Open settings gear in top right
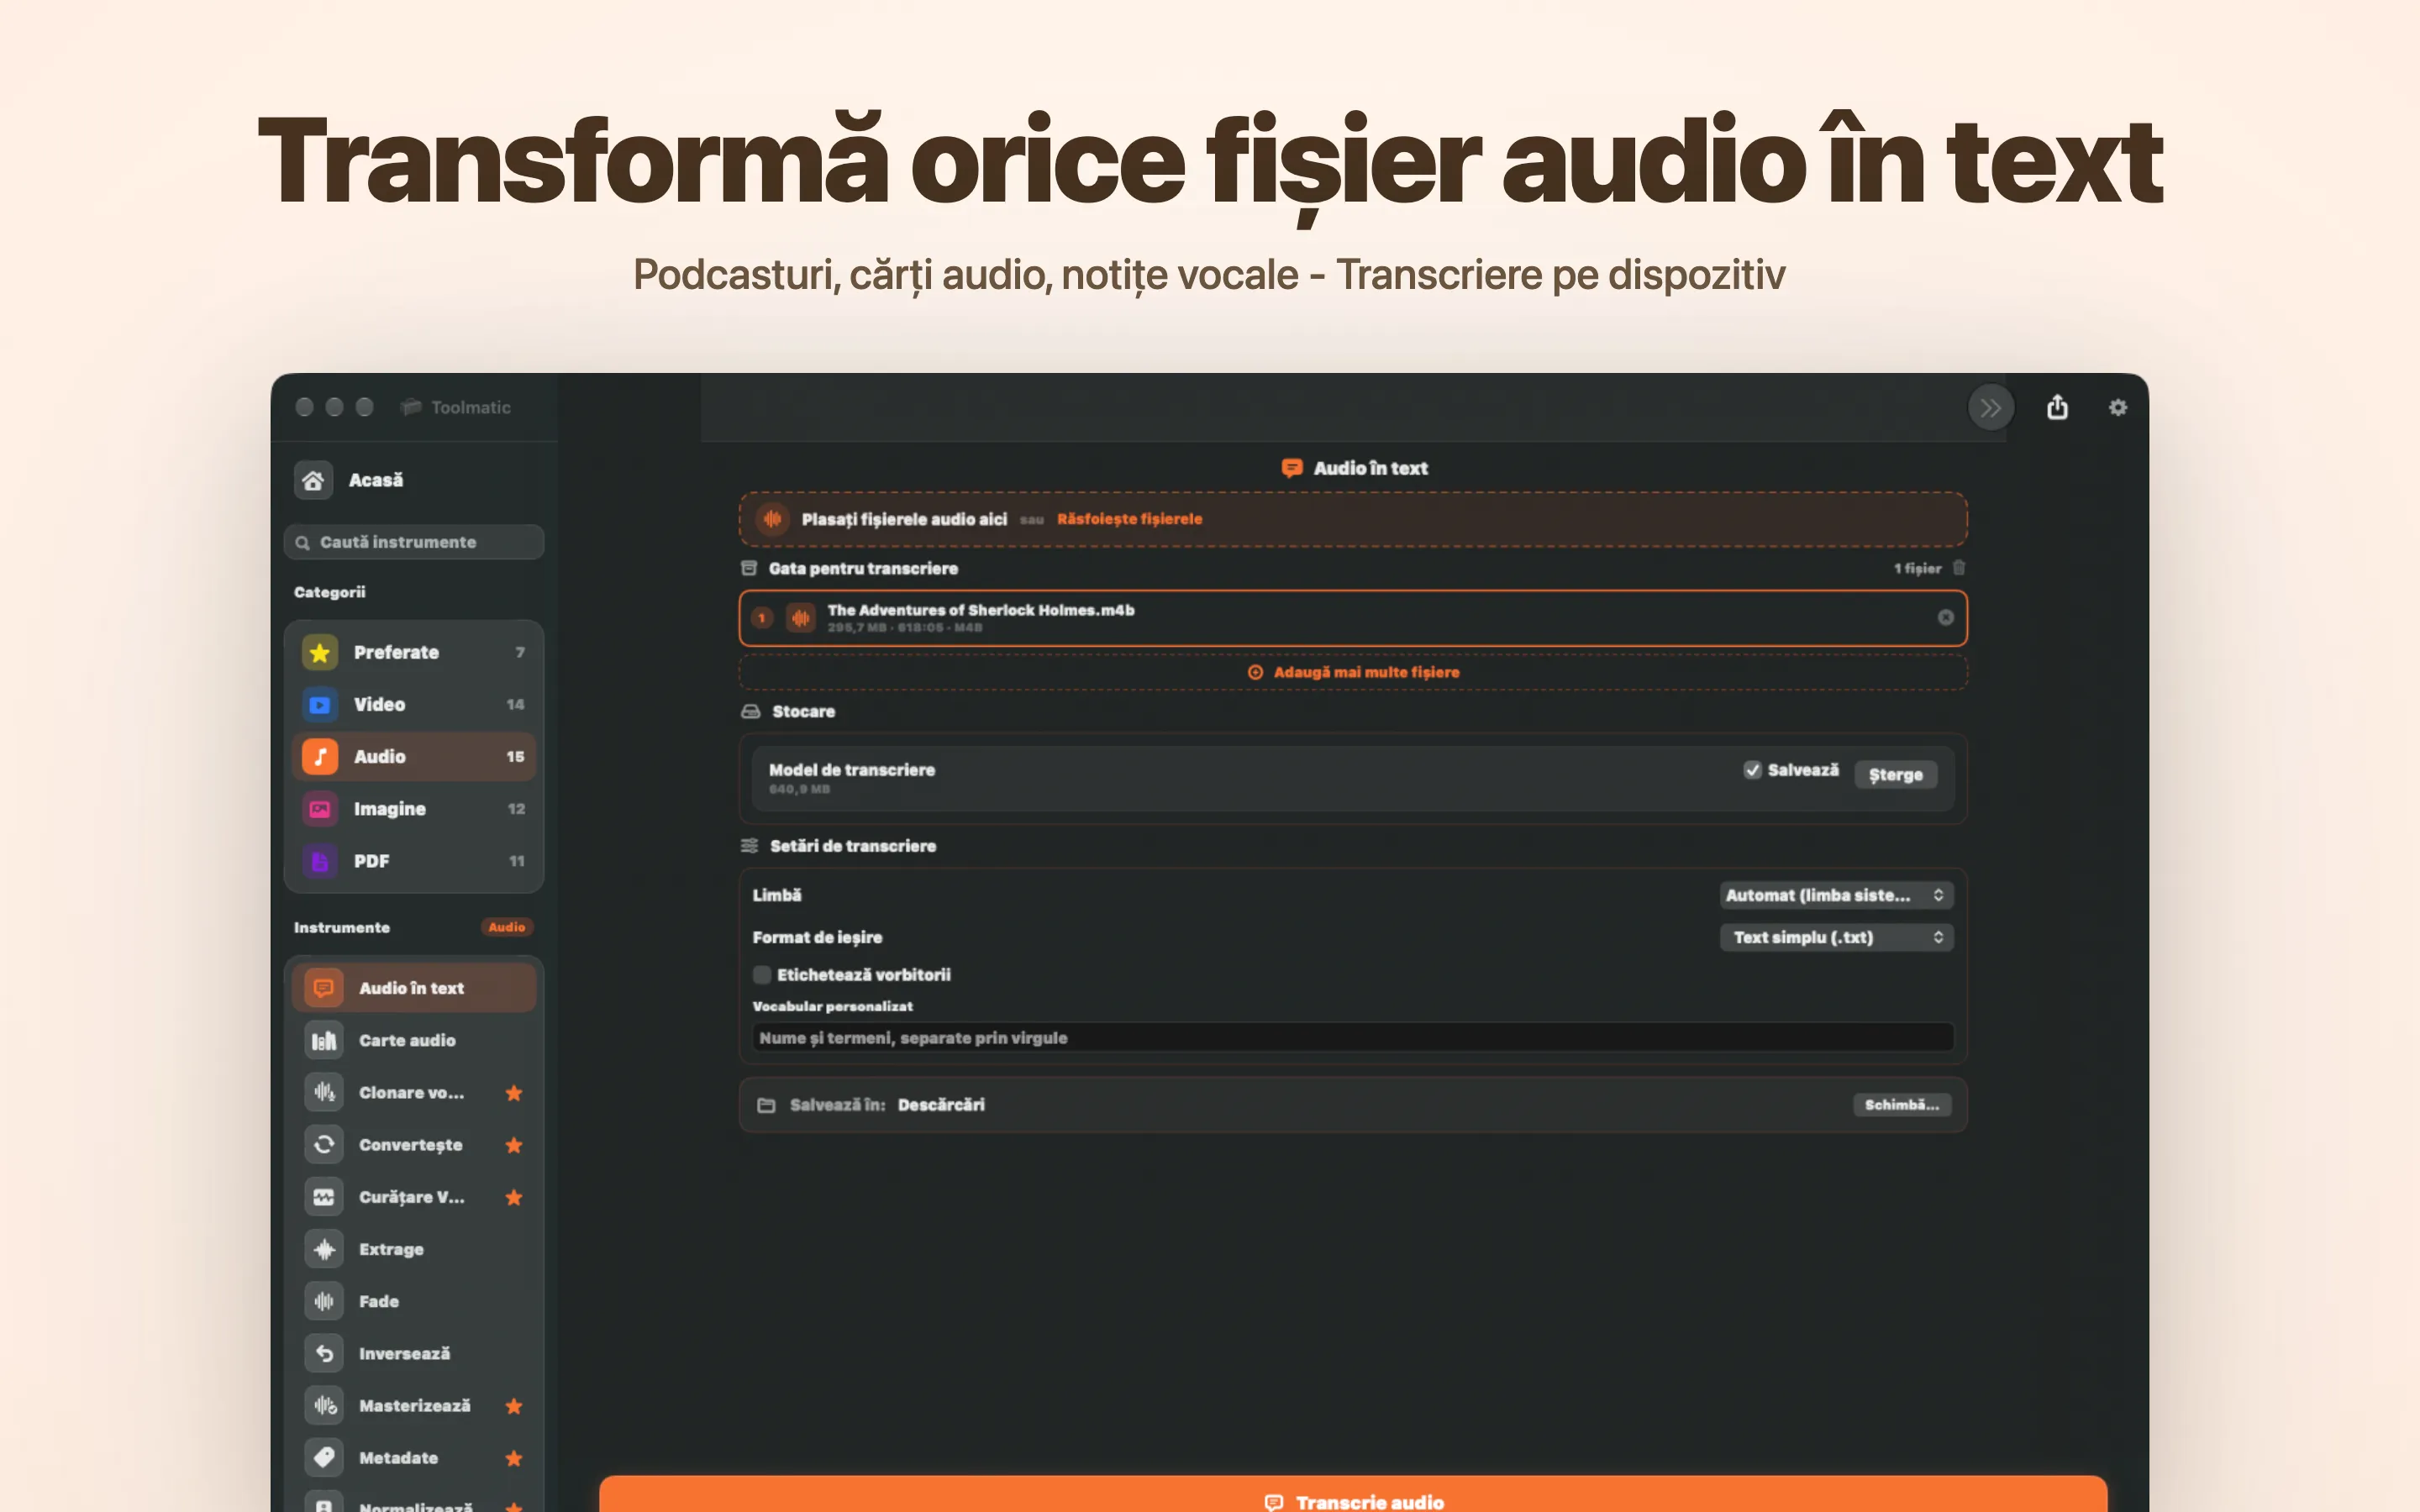The height and width of the screenshot is (1512, 2420). pyautogui.click(x=2118, y=407)
